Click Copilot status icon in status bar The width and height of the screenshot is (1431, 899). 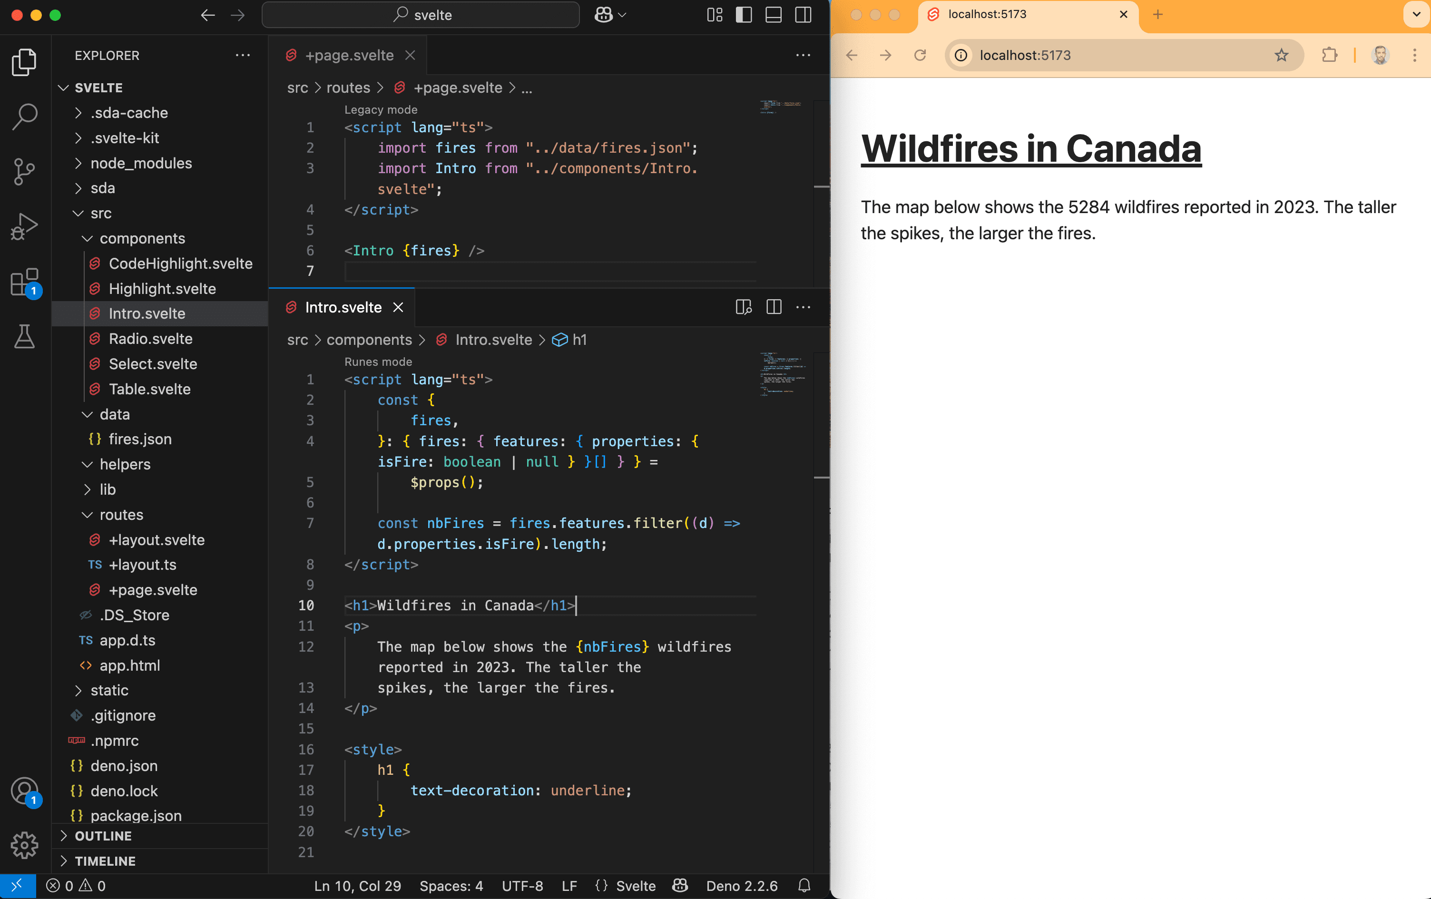click(x=680, y=886)
